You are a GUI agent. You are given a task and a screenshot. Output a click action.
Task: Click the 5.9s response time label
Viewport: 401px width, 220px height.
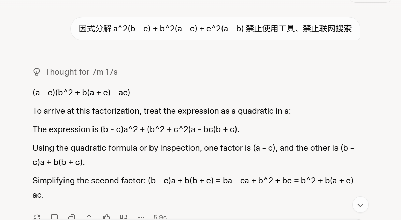pyautogui.click(x=160, y=217)
